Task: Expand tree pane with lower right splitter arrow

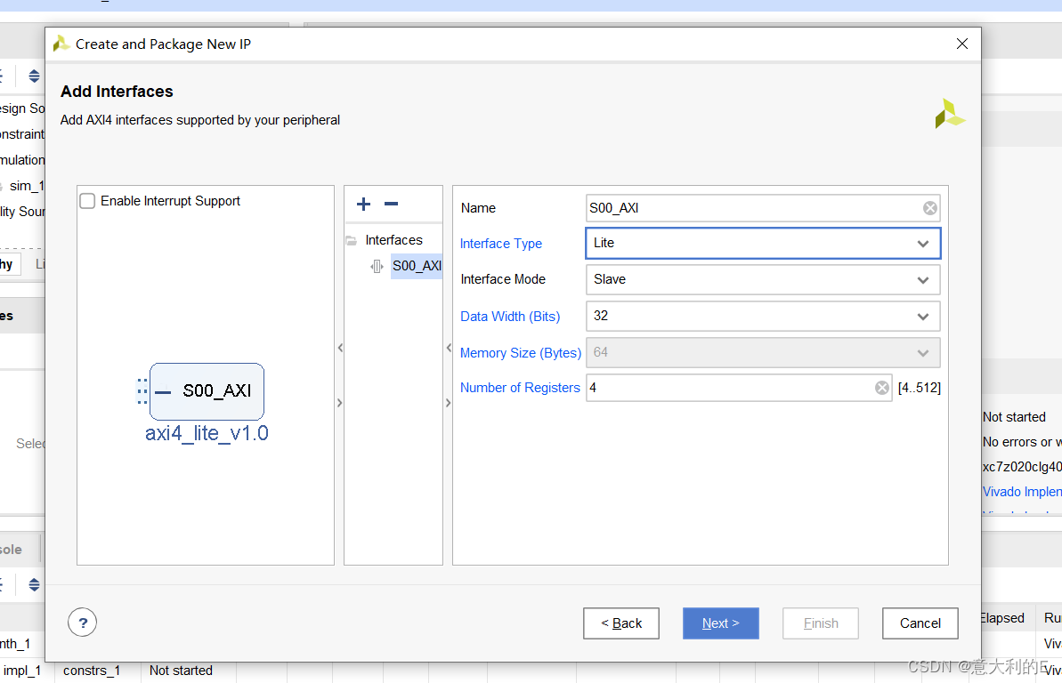Action: click(x=449, y=403)
